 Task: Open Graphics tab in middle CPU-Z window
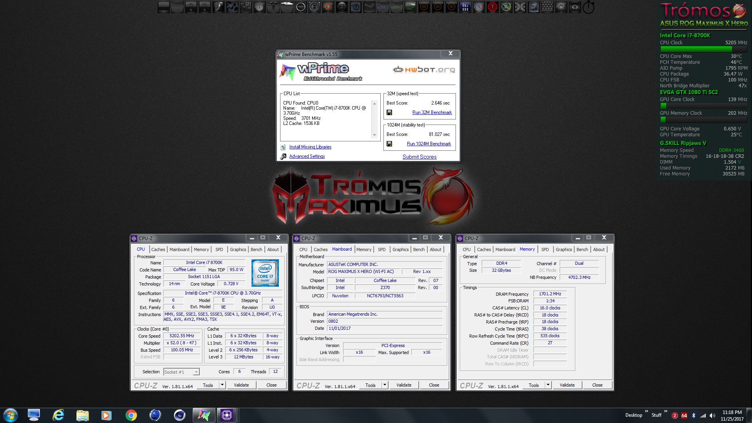(400, 249)
